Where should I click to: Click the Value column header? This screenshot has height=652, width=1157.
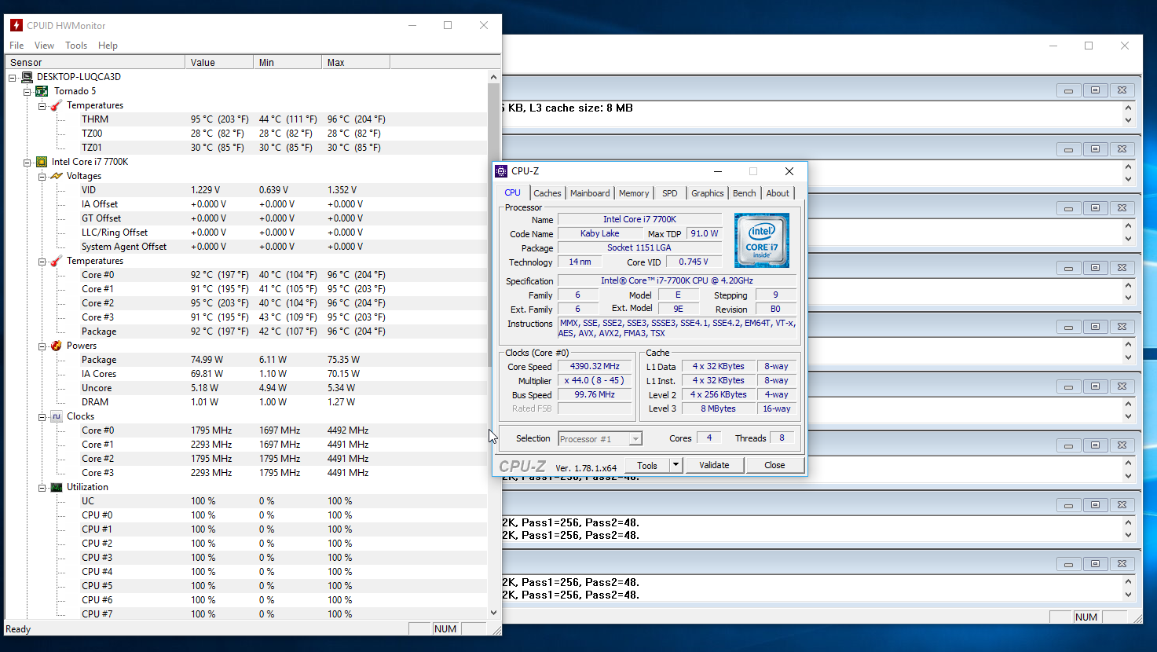click(220, 62)
